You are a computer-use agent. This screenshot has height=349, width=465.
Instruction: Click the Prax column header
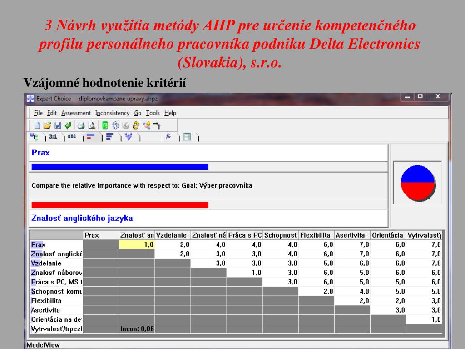click(100, 235)
